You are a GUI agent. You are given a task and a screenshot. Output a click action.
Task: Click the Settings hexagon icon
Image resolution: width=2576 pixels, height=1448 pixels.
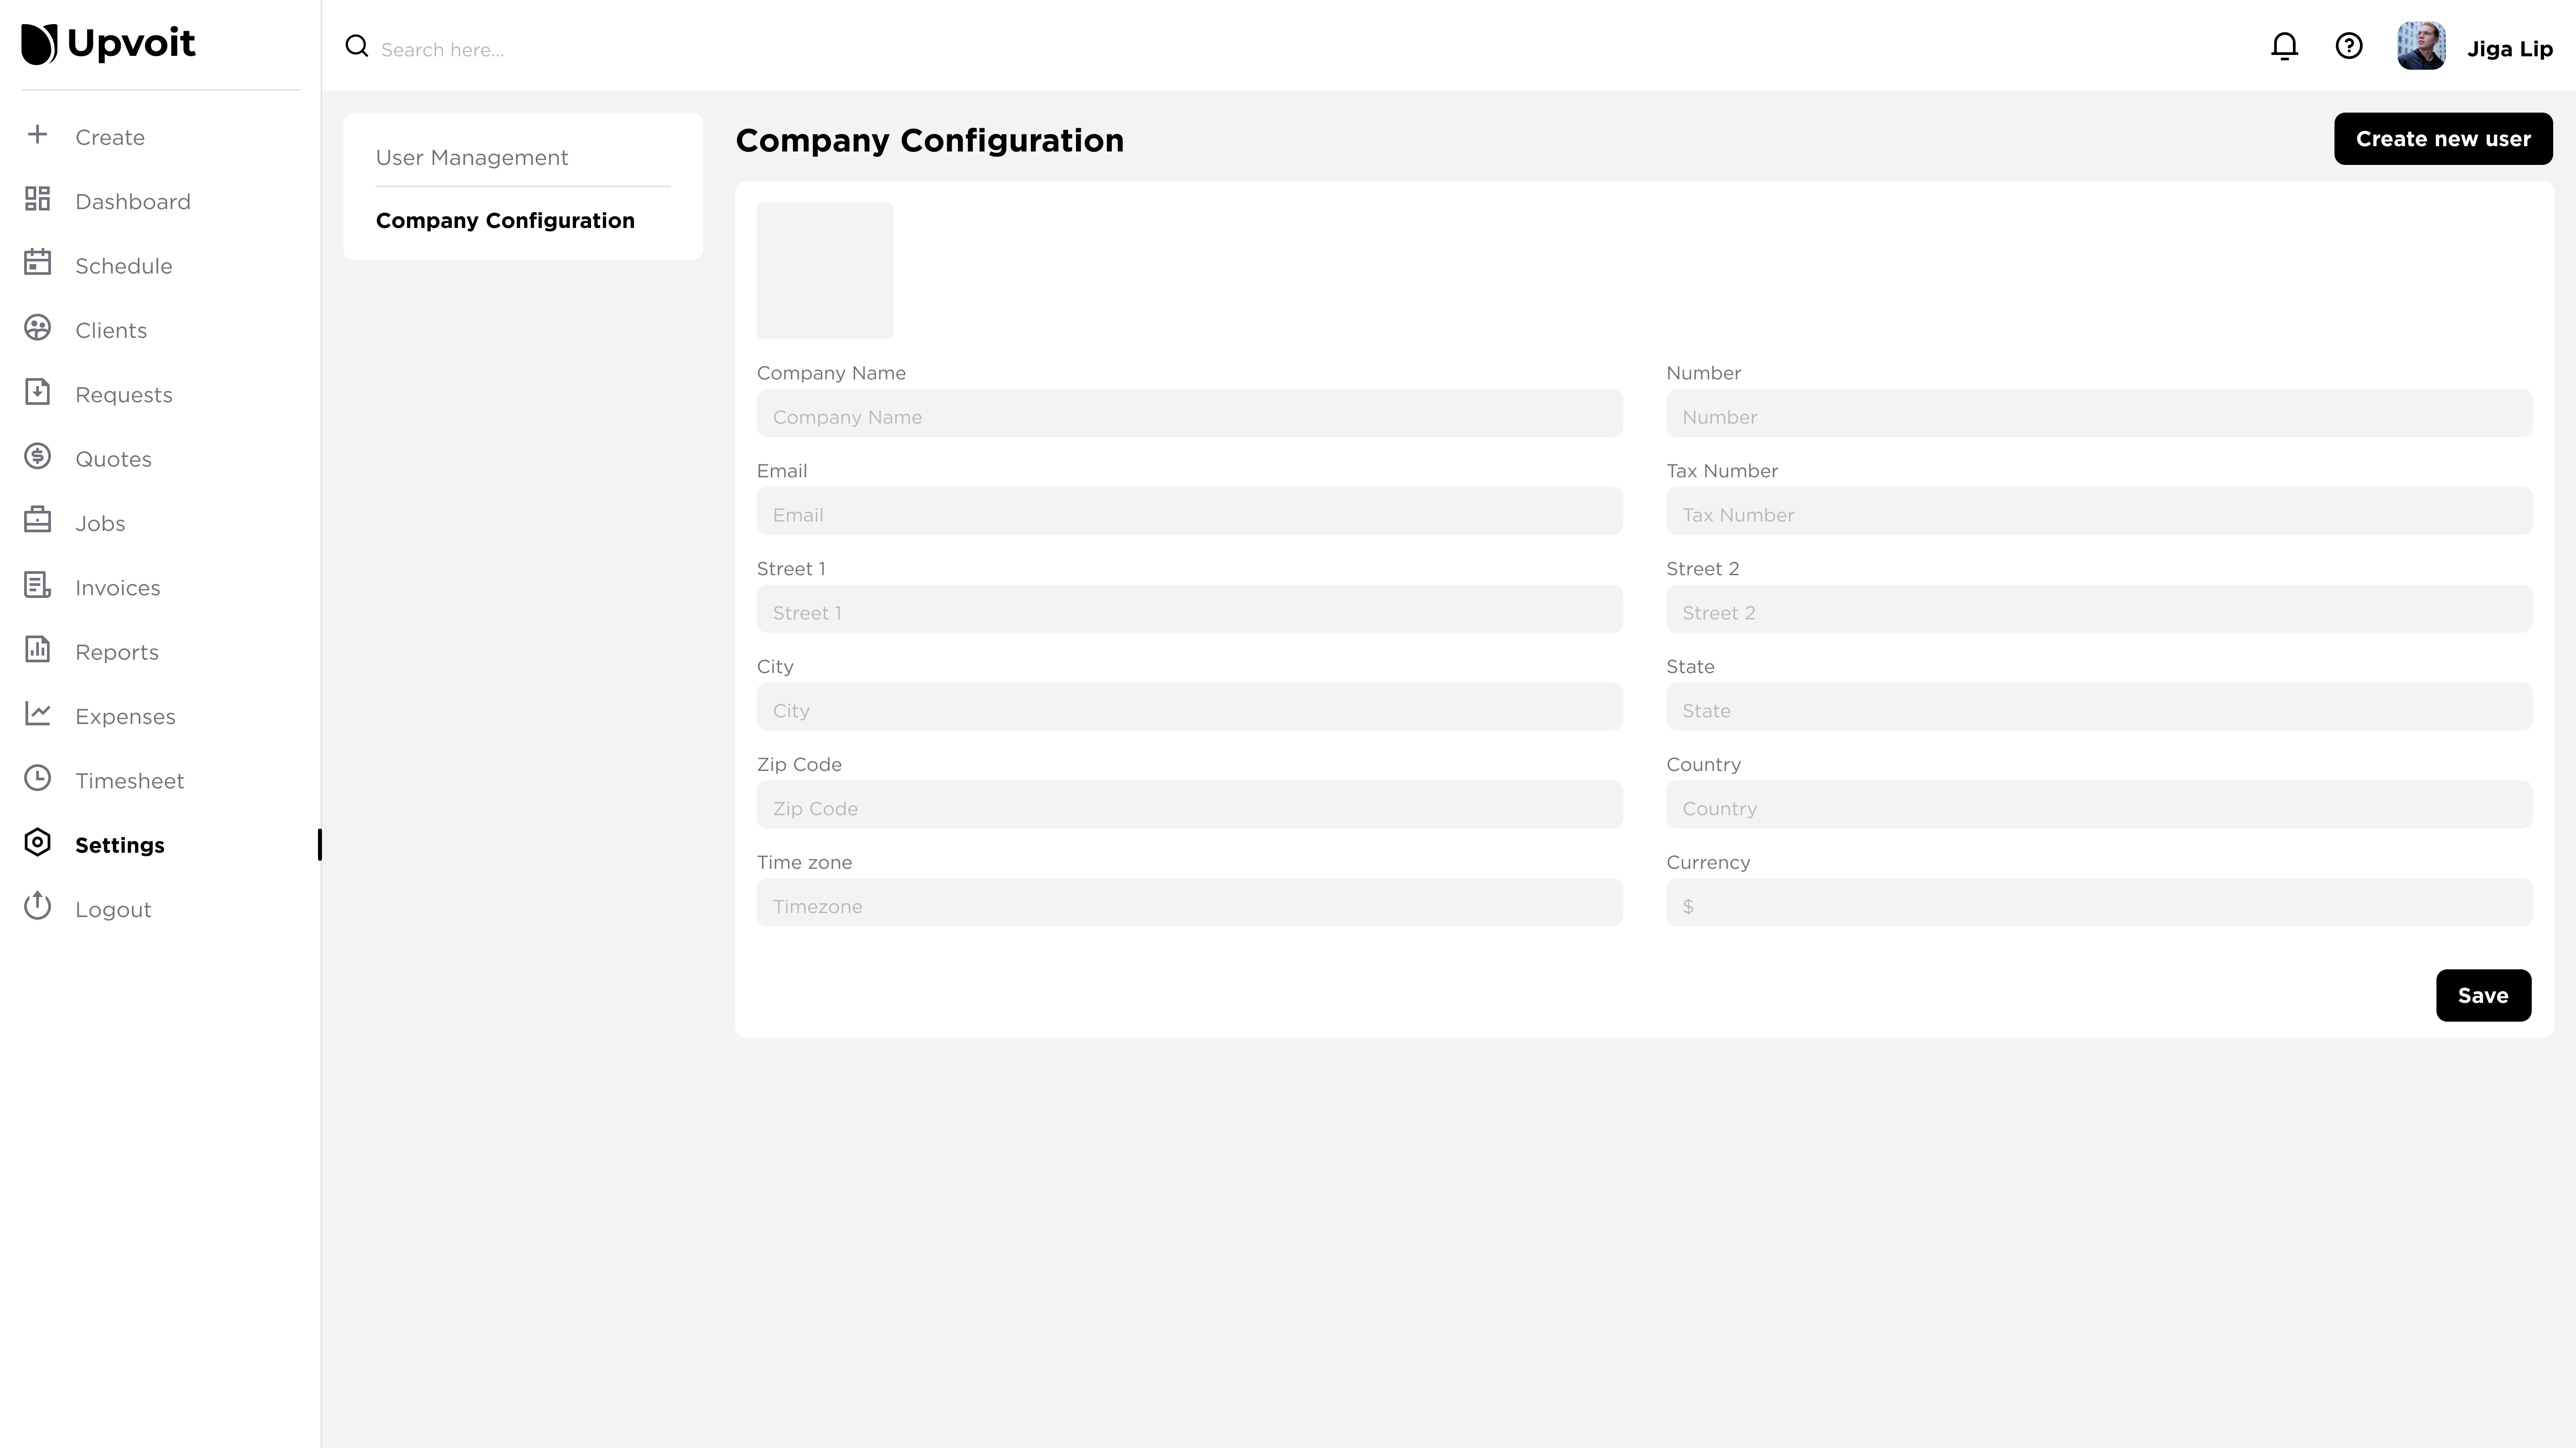coord(37,842)
